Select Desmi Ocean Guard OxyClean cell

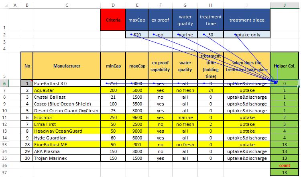click(67, 111)
